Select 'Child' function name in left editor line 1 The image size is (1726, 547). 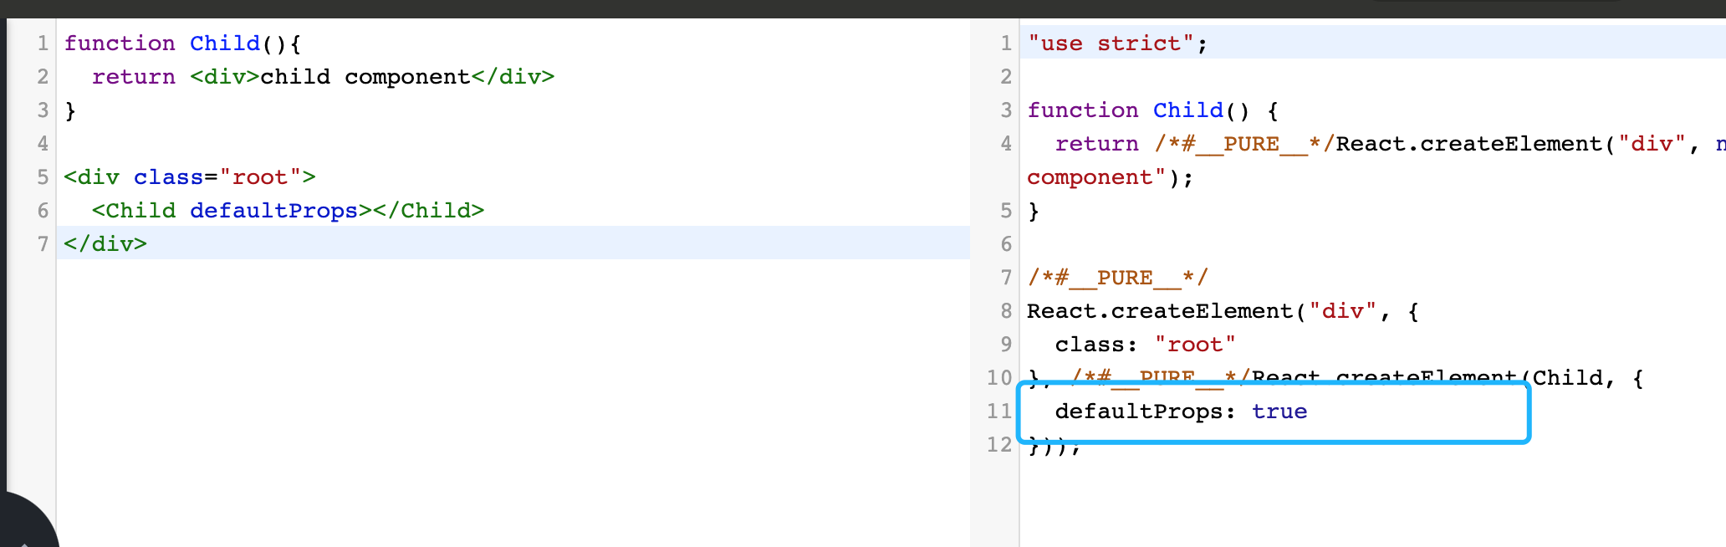coord(225,43)
